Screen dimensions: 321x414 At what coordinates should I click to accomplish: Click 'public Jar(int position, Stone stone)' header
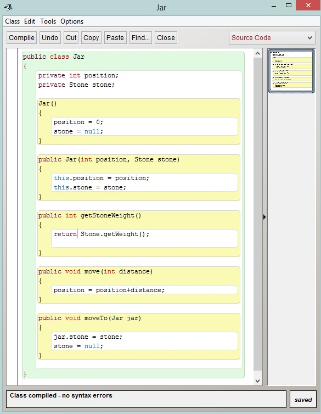(x=109, y=159)
